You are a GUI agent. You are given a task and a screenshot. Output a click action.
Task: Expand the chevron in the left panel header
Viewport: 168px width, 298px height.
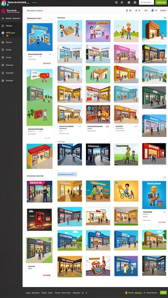tap(51, 19)
